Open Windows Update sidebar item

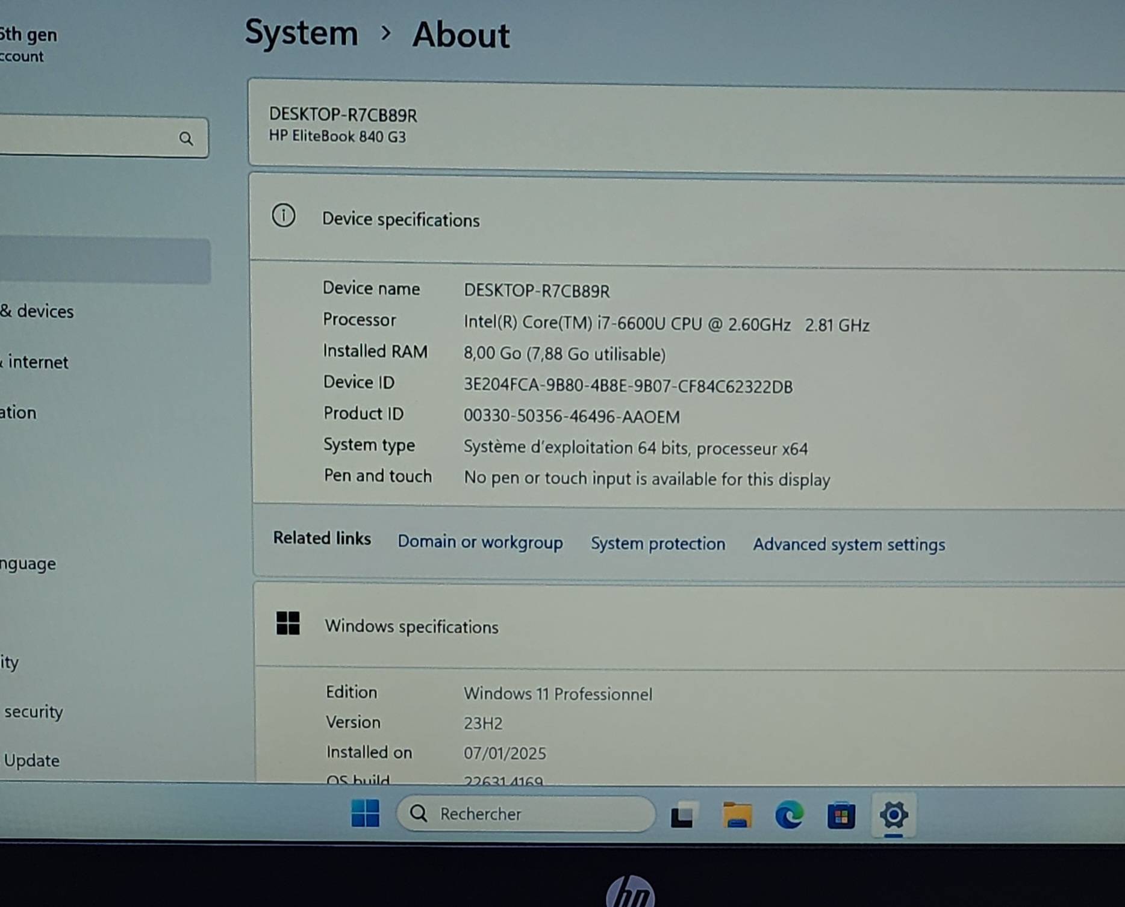pos(31,761)
